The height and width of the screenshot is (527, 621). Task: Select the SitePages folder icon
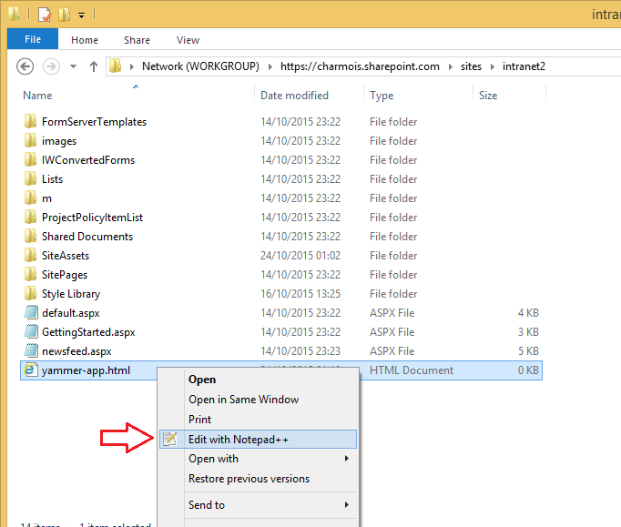coord(30,274)
